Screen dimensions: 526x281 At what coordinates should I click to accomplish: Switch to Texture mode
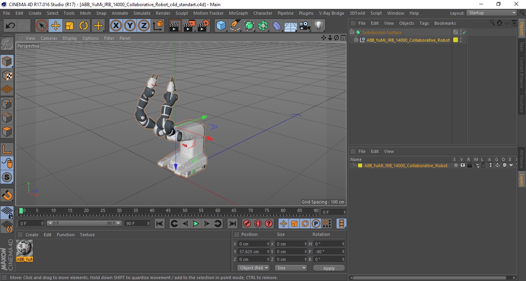(7, 75)
